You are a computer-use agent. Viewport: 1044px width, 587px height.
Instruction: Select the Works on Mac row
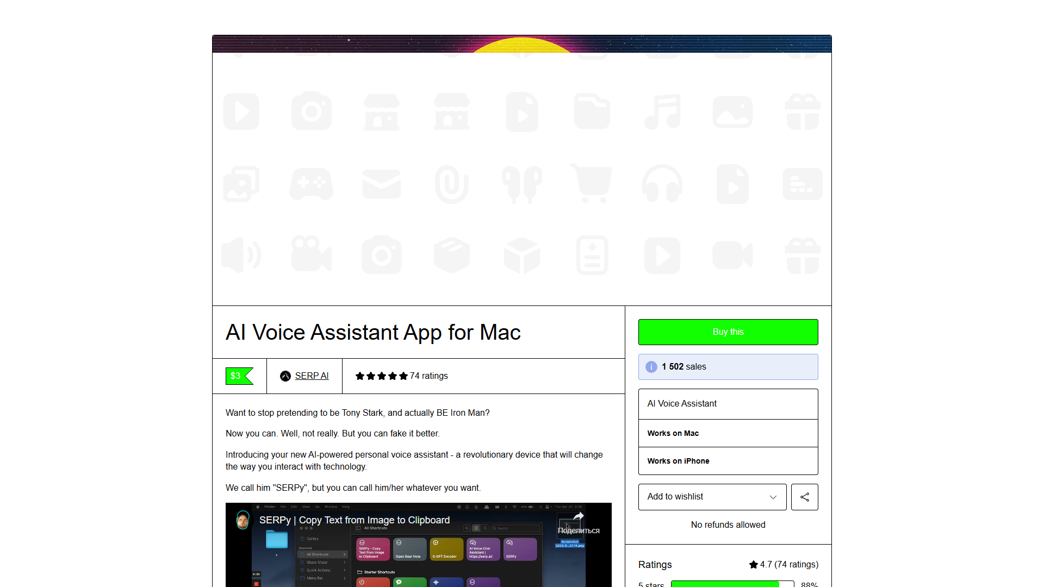[x=728, y=433]
